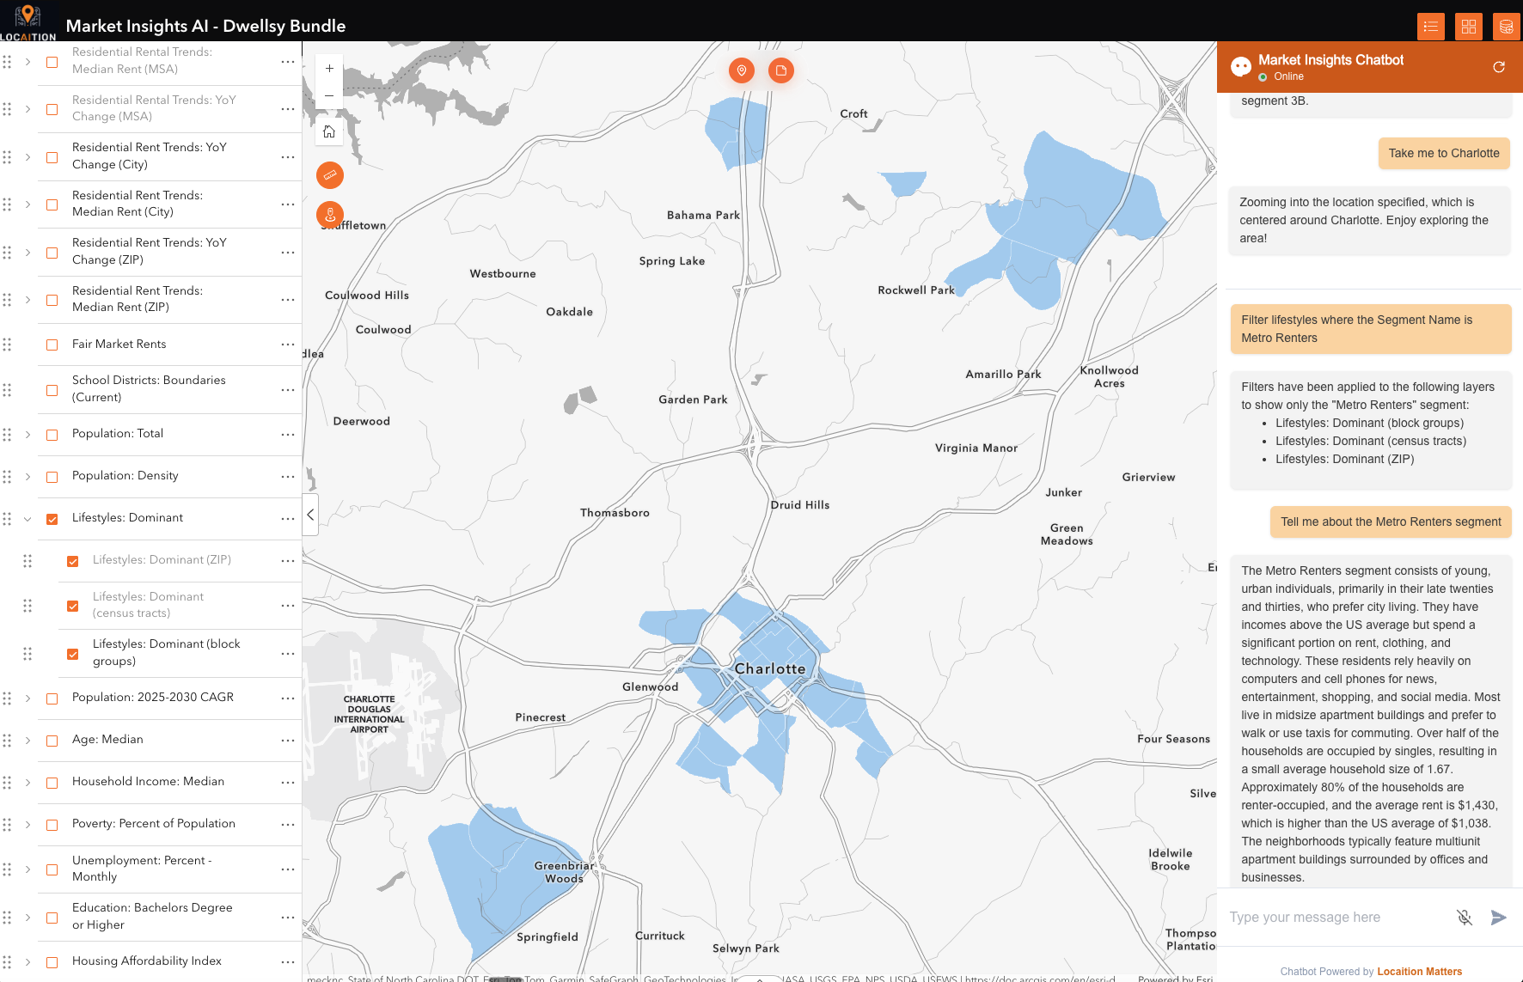
Task: Enable School Districts: Boundaries layer checkbox
Action: click(x=52, y=390)
